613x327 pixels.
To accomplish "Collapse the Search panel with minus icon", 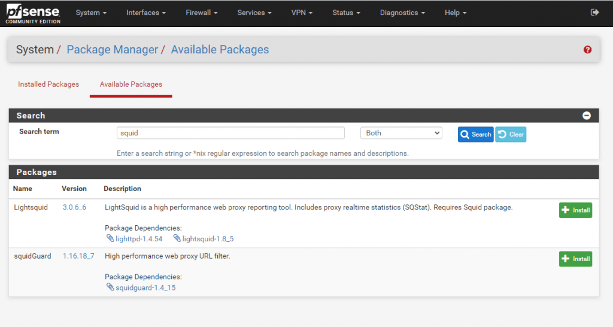I will point(587,116).
